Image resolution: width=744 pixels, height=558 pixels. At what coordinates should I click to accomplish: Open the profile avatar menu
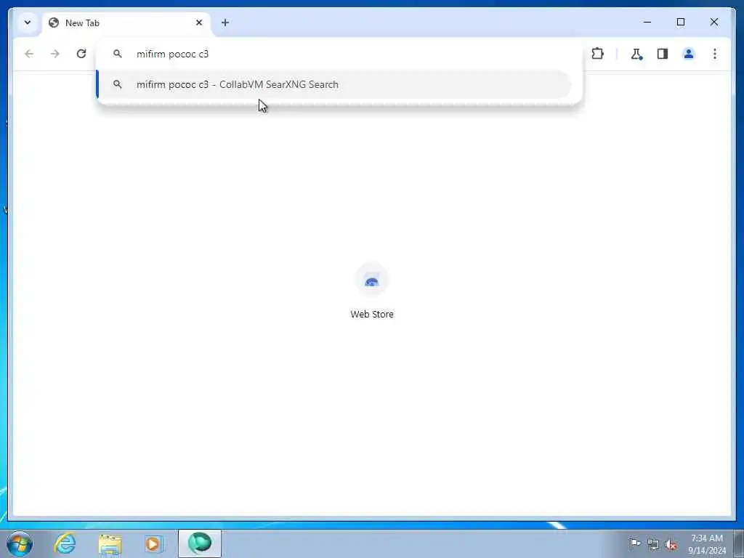tap(689, 54)
